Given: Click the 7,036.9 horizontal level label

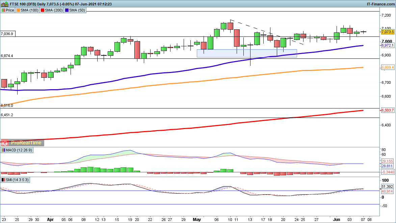Looking at the screenshot, I should tap(7, 34).
